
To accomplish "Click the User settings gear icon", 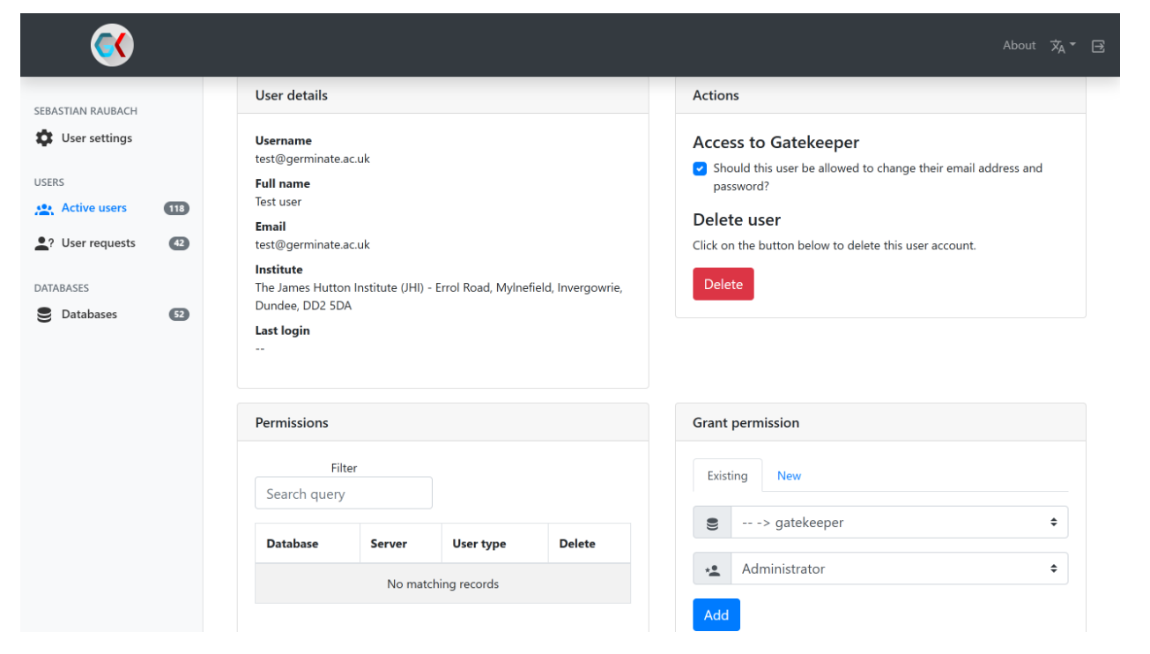I will pos(44,138).
